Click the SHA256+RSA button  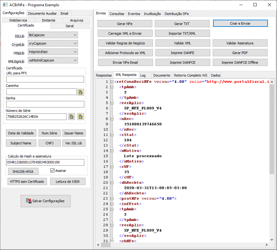tap(23, 172)
